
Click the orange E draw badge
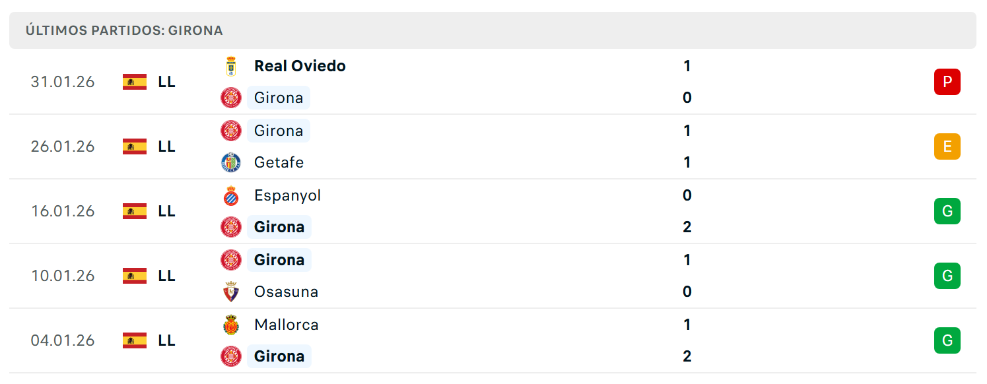tap(947, 146)
